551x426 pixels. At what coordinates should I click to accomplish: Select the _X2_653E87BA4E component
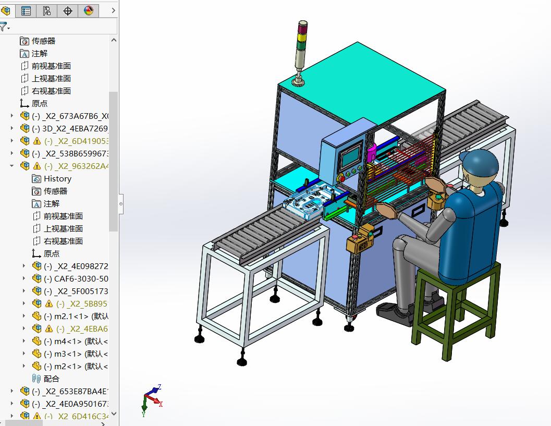(64, 391)
